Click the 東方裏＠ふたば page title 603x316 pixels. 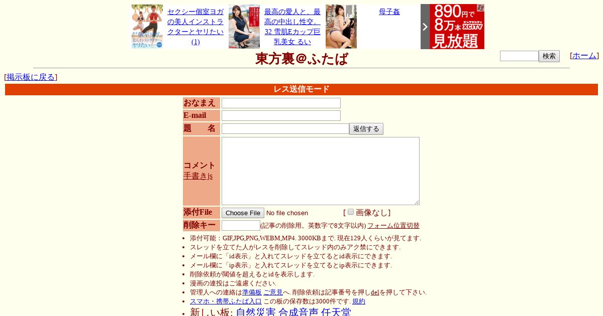301,59
